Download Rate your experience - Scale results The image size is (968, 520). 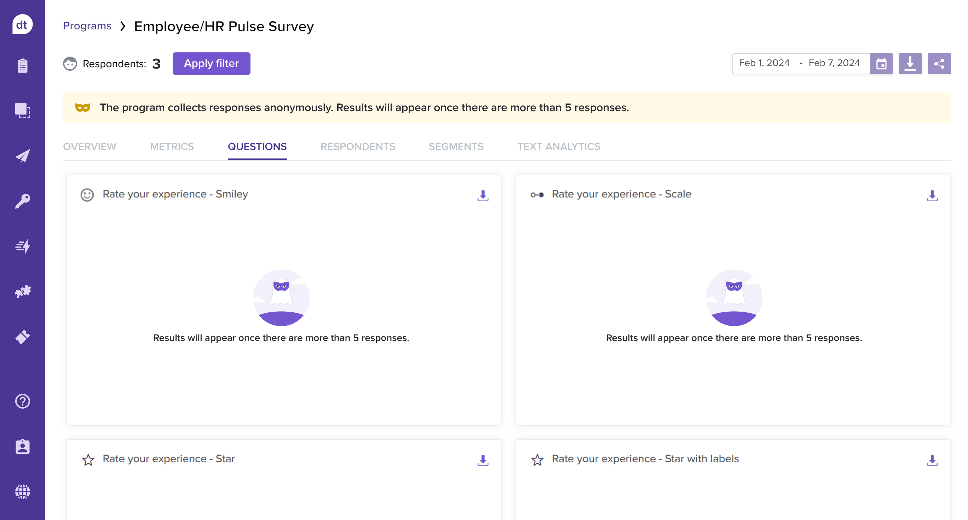[932, 195]
